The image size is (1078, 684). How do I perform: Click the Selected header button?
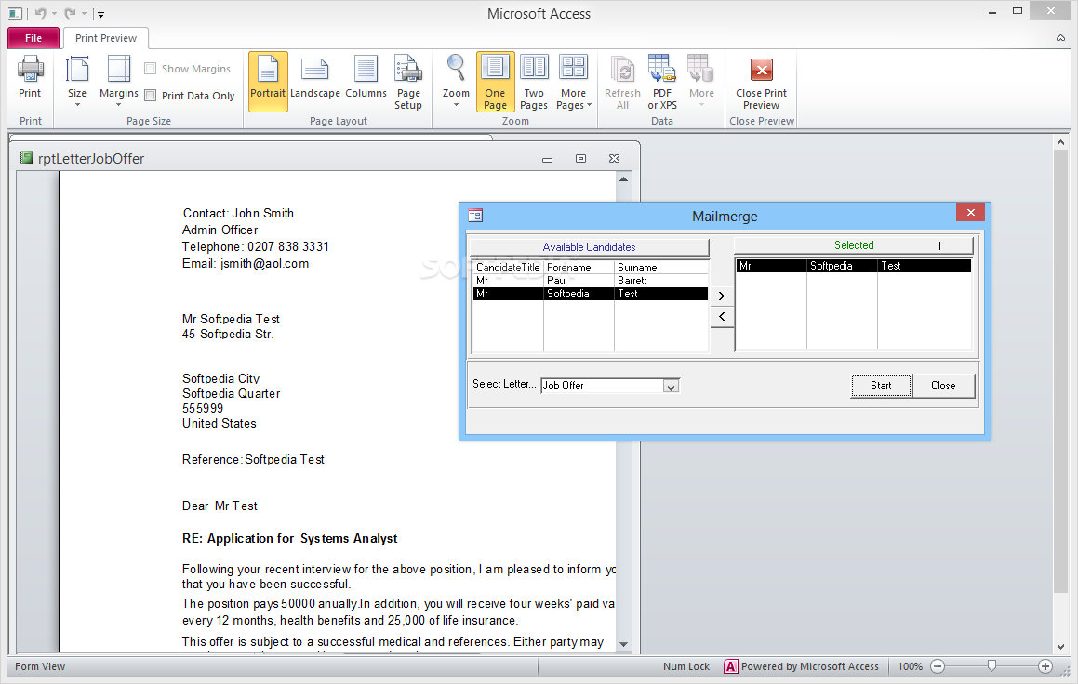[x=854, y=245]
